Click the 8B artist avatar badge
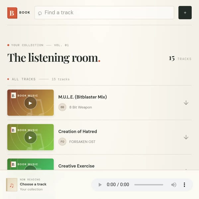 click(62, 107)
